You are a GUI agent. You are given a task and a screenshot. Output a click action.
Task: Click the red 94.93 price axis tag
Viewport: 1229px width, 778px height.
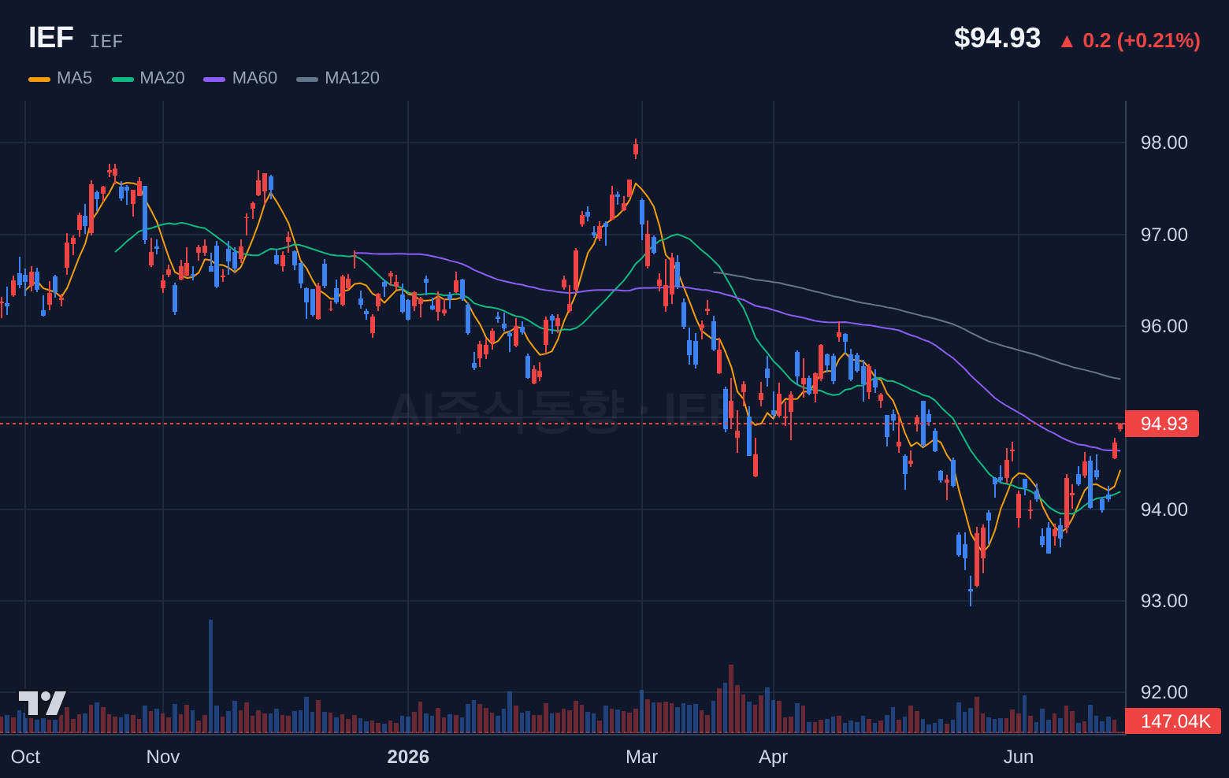1162,424
